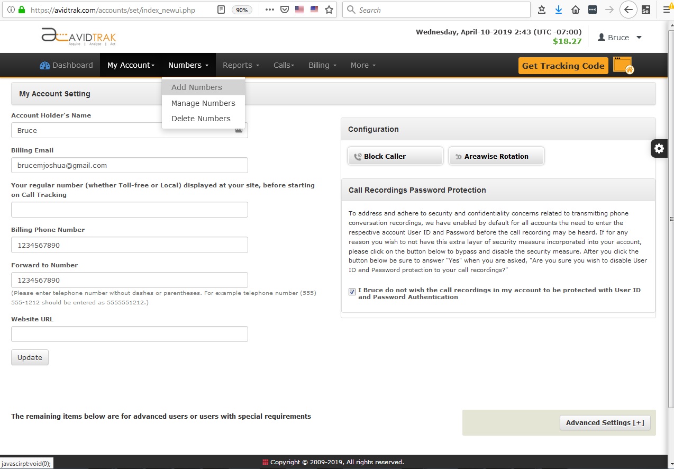
Task: Click the copyright footer text
Action: click(337, 462)
